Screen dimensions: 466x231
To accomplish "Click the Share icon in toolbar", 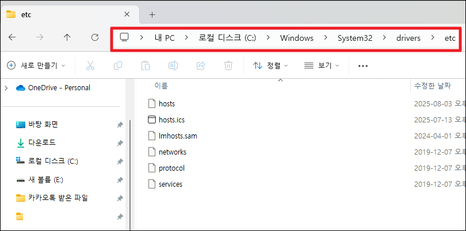I will [x=201, y=66].
